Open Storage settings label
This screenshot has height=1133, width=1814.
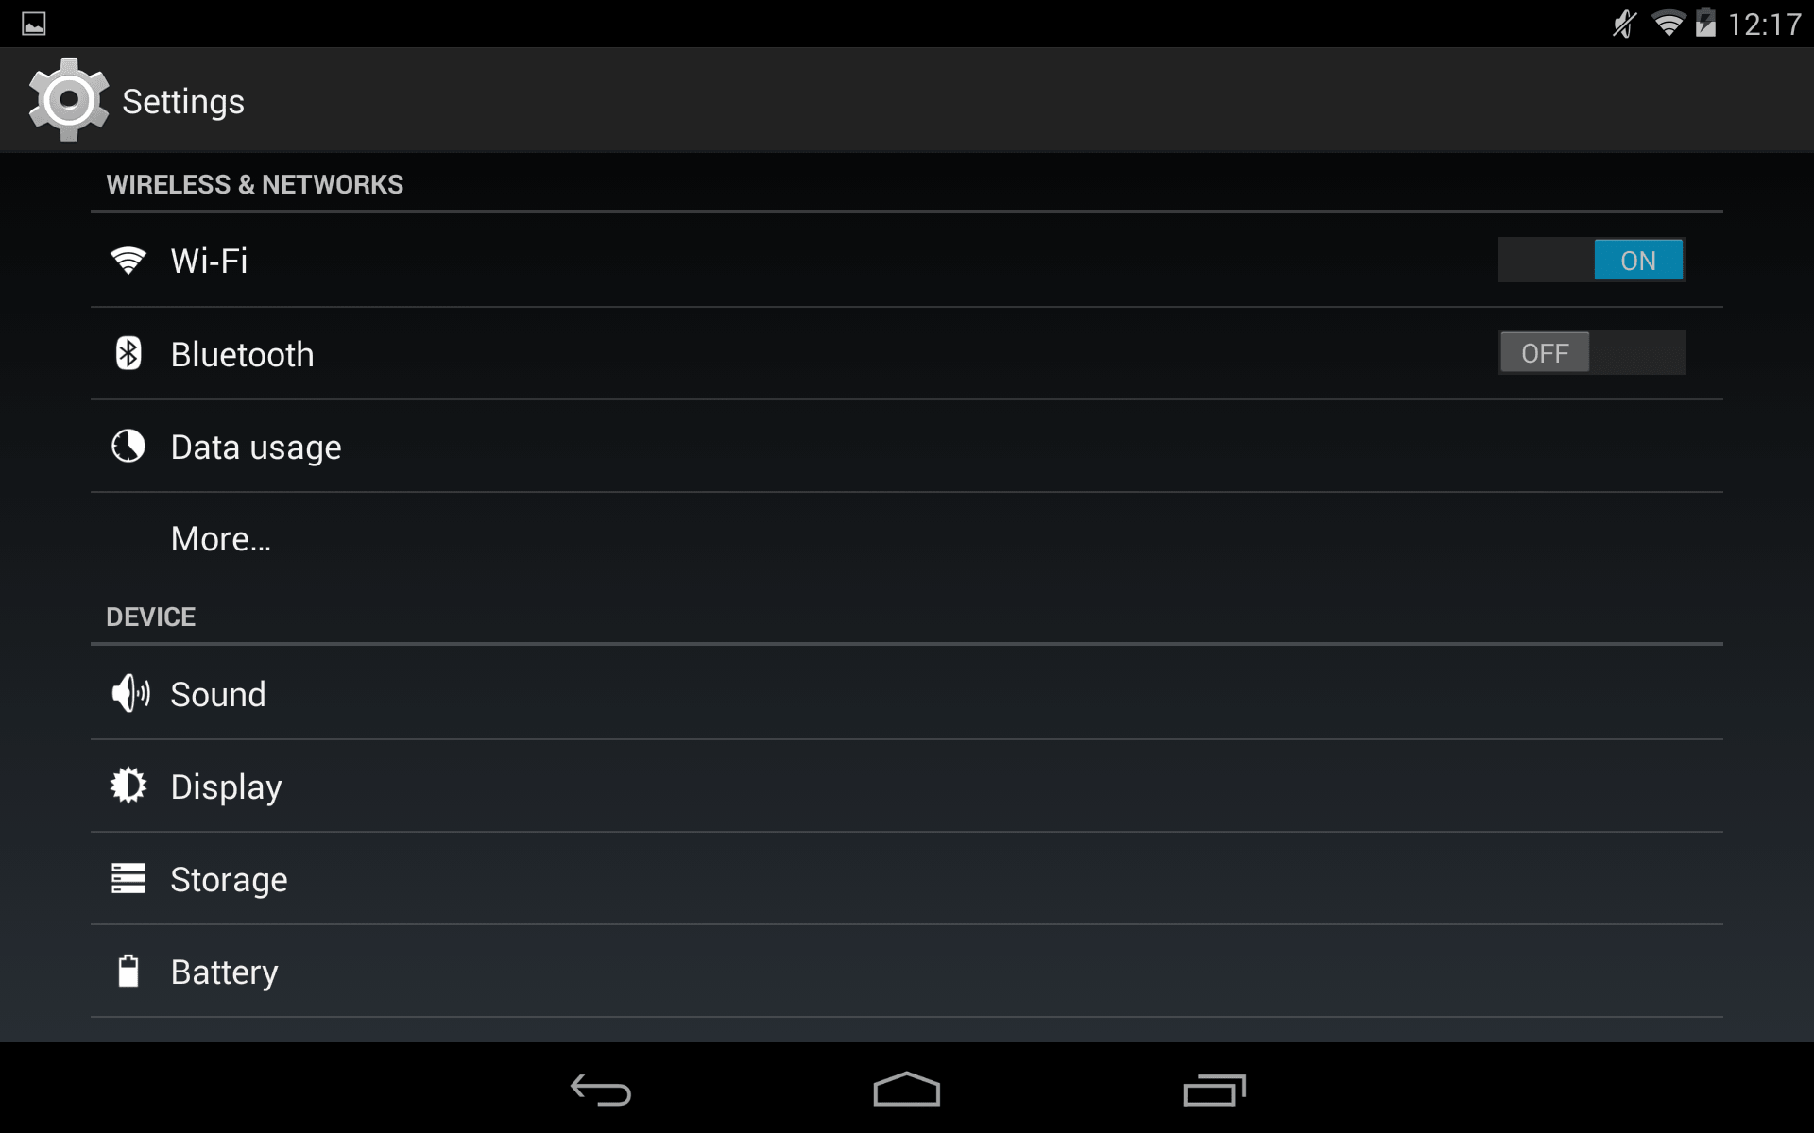pos(229,879)
